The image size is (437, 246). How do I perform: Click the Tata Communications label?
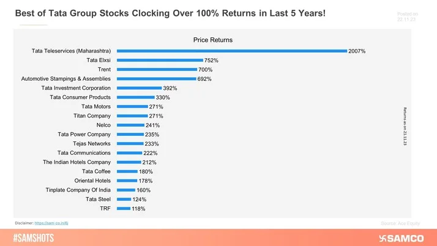84,152
